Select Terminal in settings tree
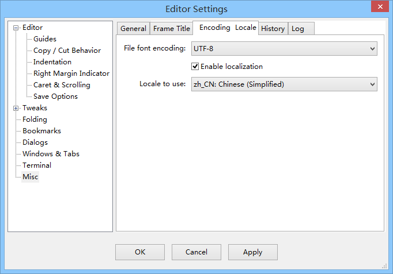 tap(37, 165)
